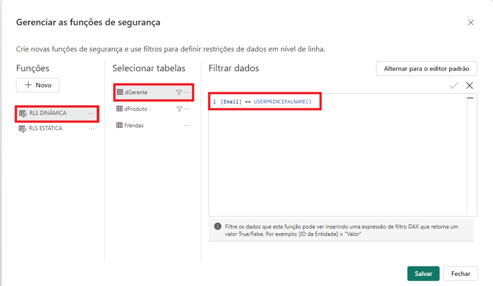Create a new role with the Novo button
The width and height of the screenshot is (493, 286).
coord(38,85)
